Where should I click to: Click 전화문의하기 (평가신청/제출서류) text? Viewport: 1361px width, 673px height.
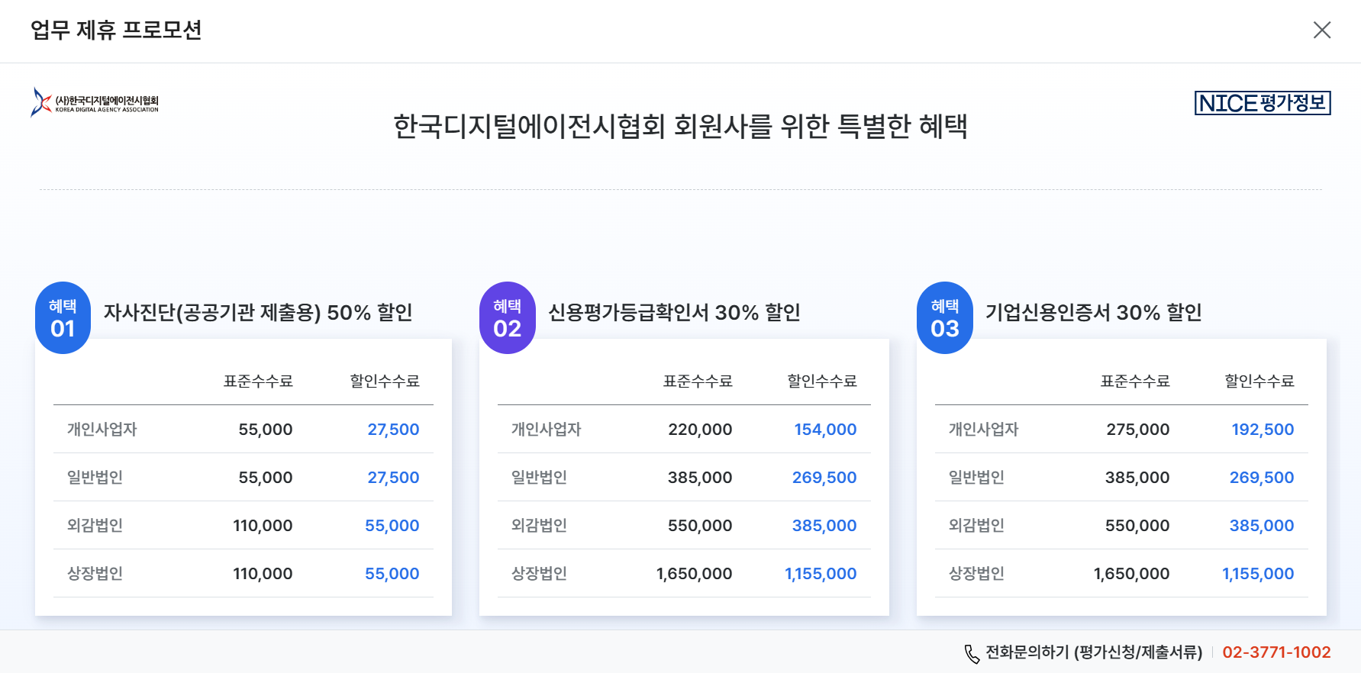(1094, 652)
